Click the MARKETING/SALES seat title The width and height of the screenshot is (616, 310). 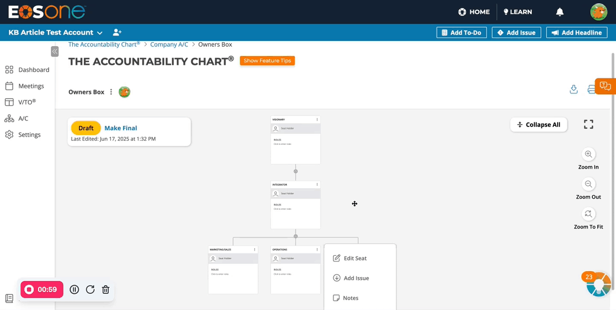[x=219, y=249]
